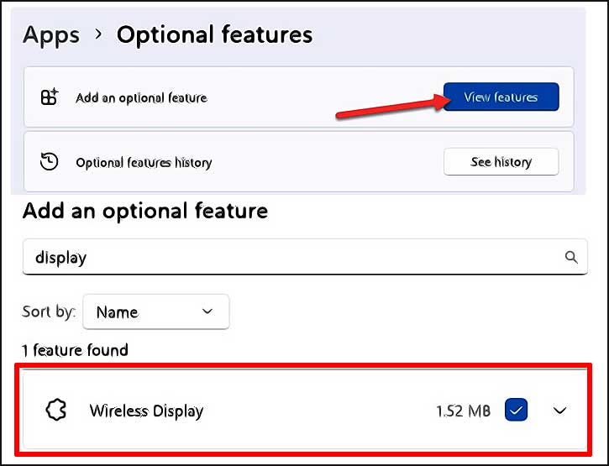Click the '1.52 MB' size value
Screen dimensions: 609x466
(464, 411)
